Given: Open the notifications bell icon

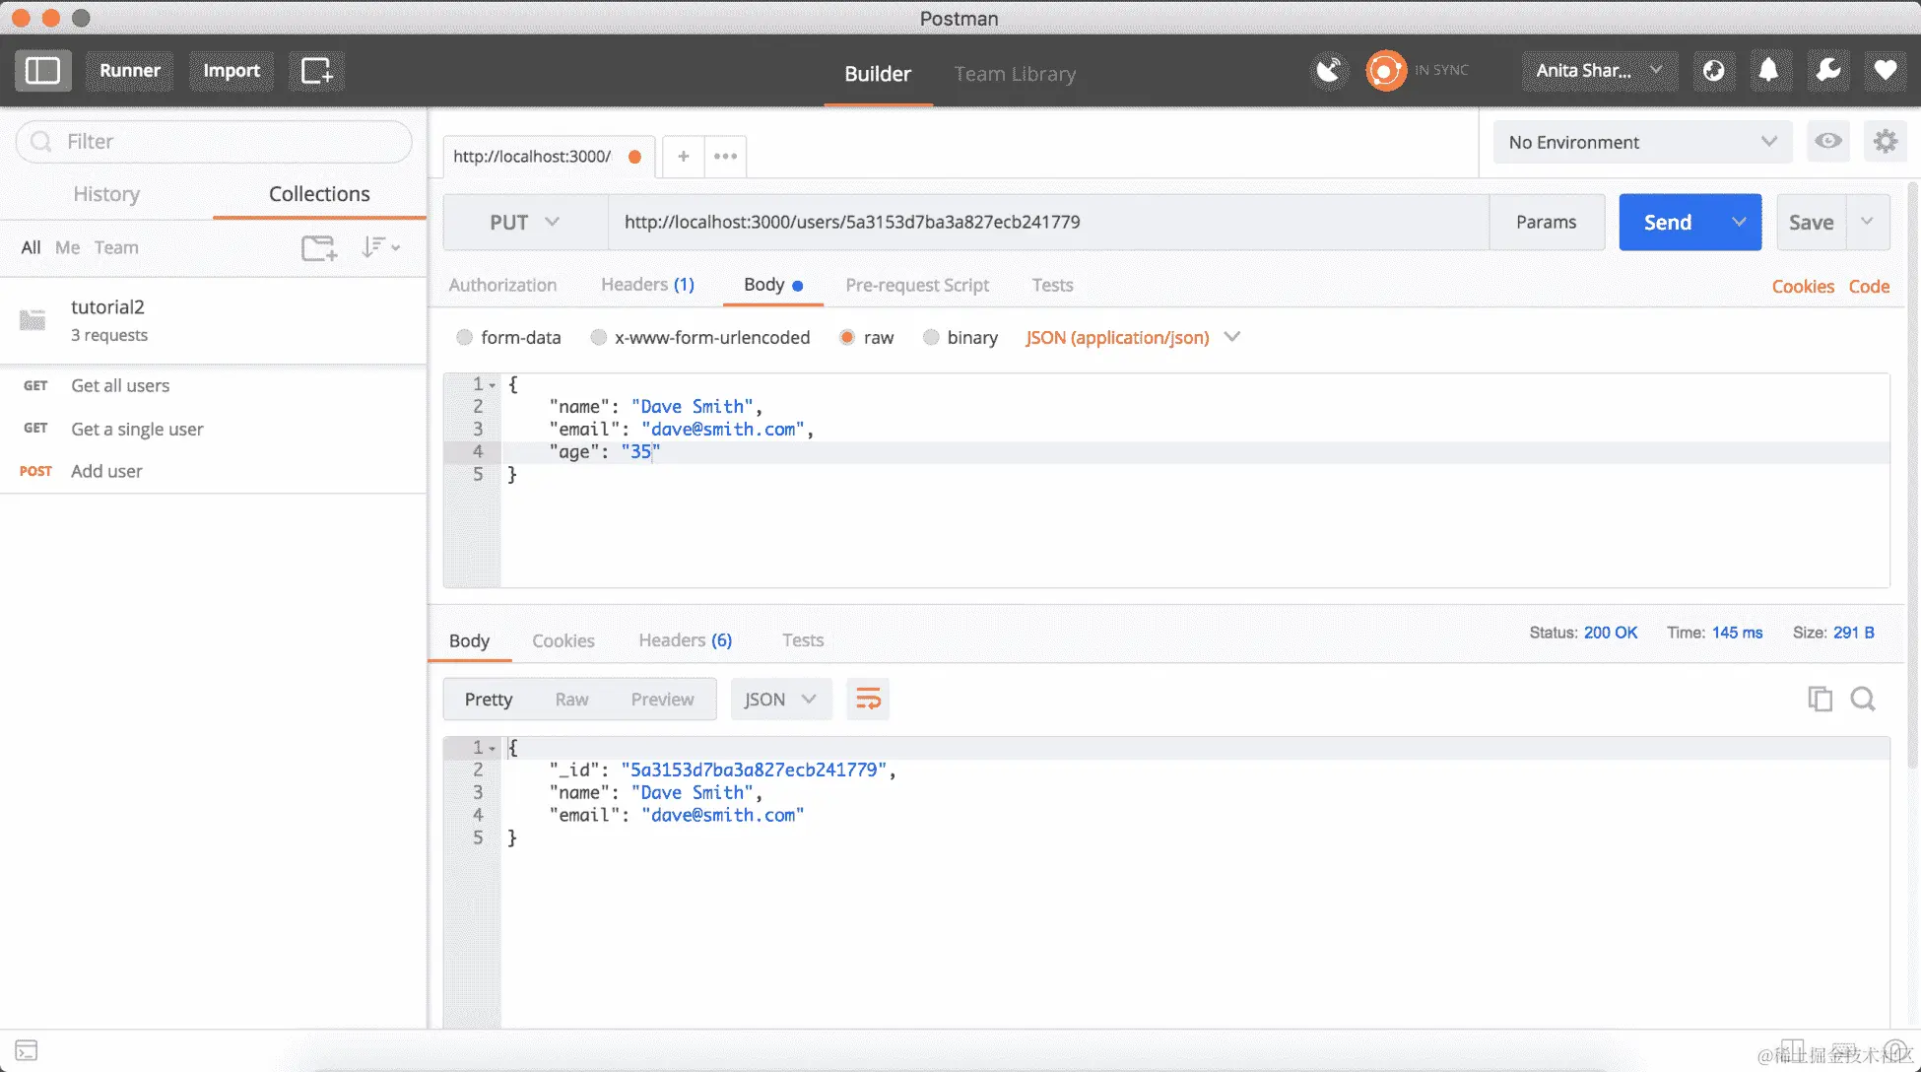Looking at the screenshot, I should point(1769,70).
